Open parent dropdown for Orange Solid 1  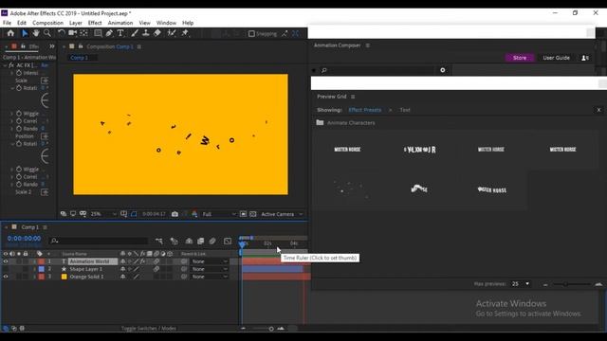point(210,277)
